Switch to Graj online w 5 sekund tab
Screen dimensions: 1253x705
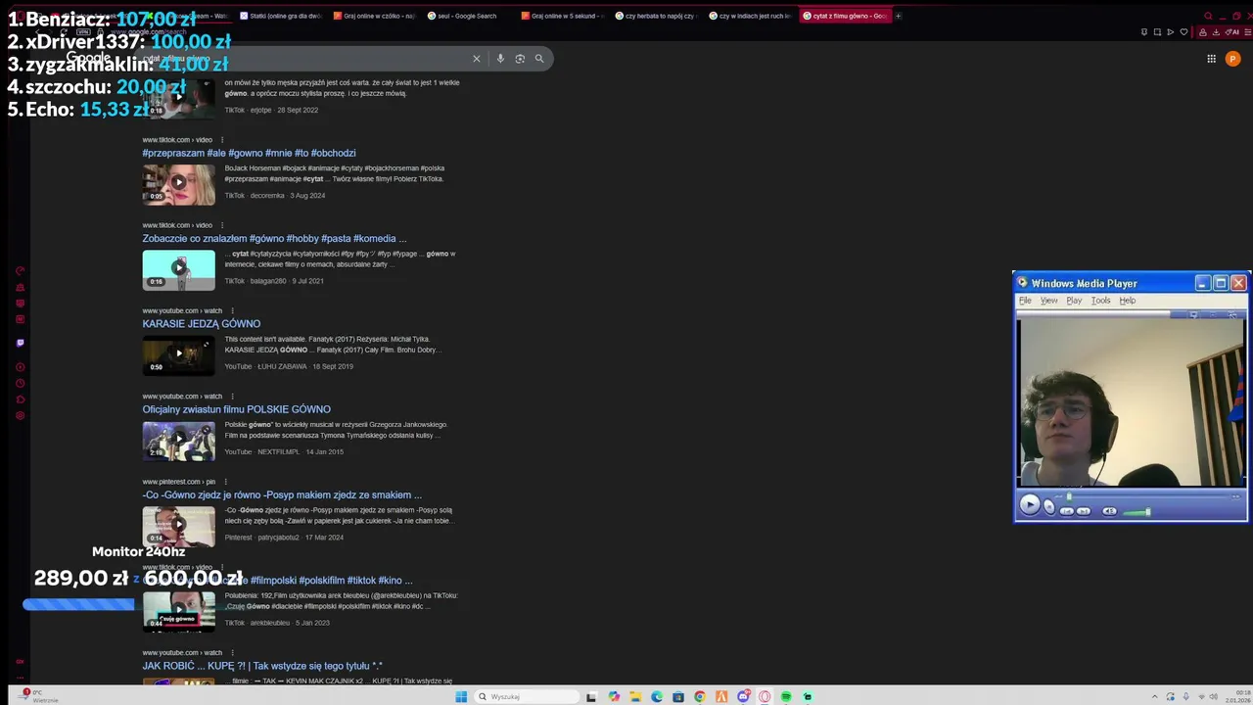(562, 16)
